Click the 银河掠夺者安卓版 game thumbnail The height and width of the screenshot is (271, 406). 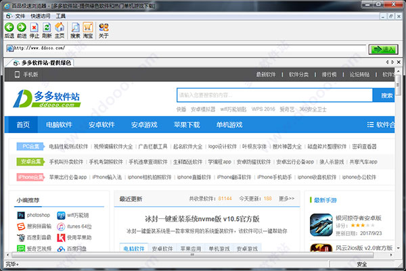[x=321, y=225]
